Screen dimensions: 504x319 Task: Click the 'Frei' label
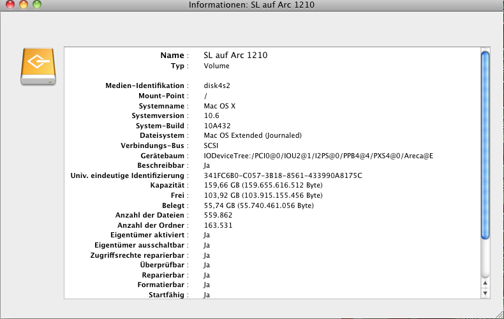[177, 195]
